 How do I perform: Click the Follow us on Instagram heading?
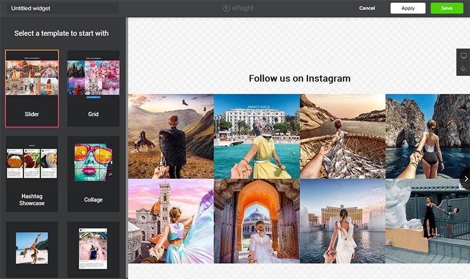coord(299,79)
